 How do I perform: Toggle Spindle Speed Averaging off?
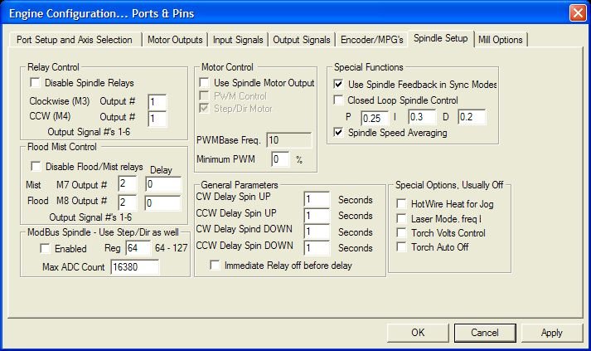[338, 133]
